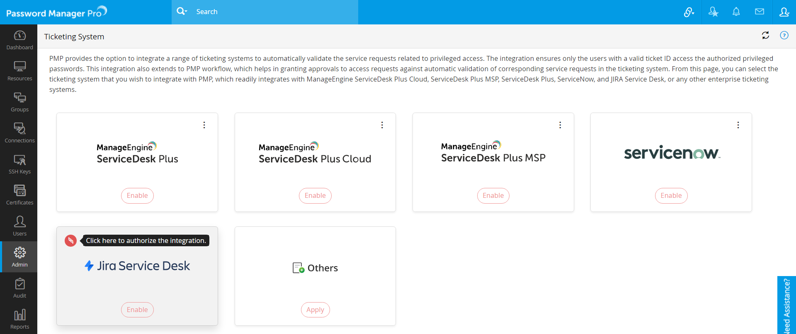796x334 pixels.
Task: Open Reports from the sidebar
Action: (x=19, y=320)
